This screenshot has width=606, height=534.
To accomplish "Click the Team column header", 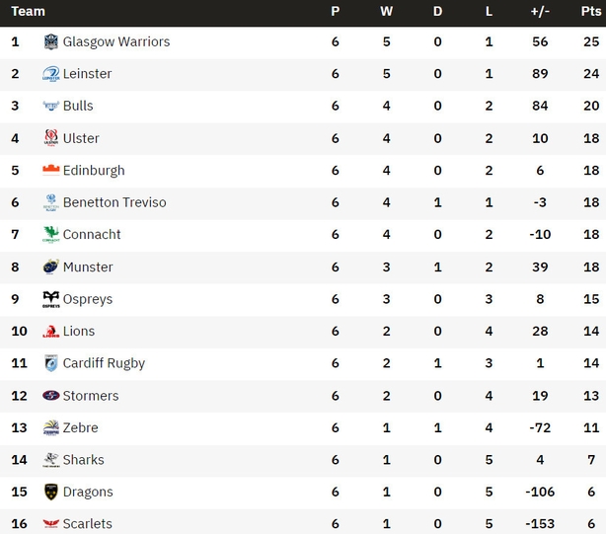I will 28,11.
